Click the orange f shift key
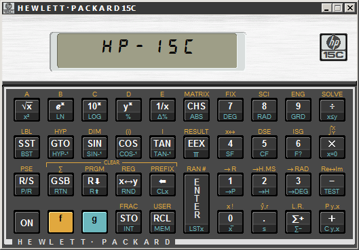Screen dimensions: 359x250 (x=60, y=222)
